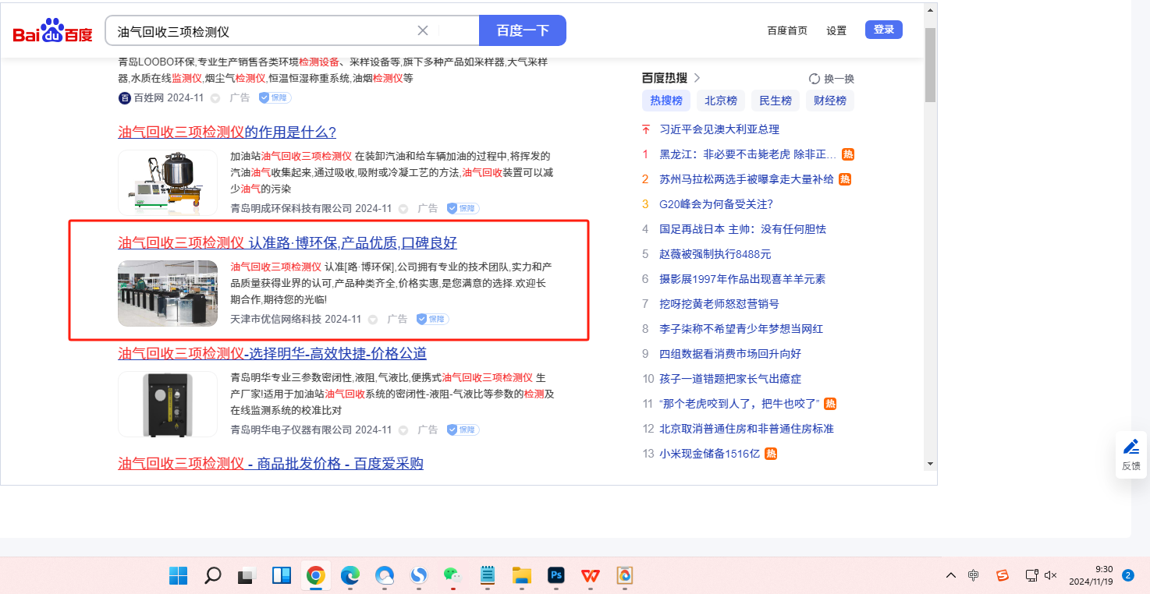Viewport: 1150px width, 594px height.
Task: Click the Baidu logo
Action: (x=52, y=31)
